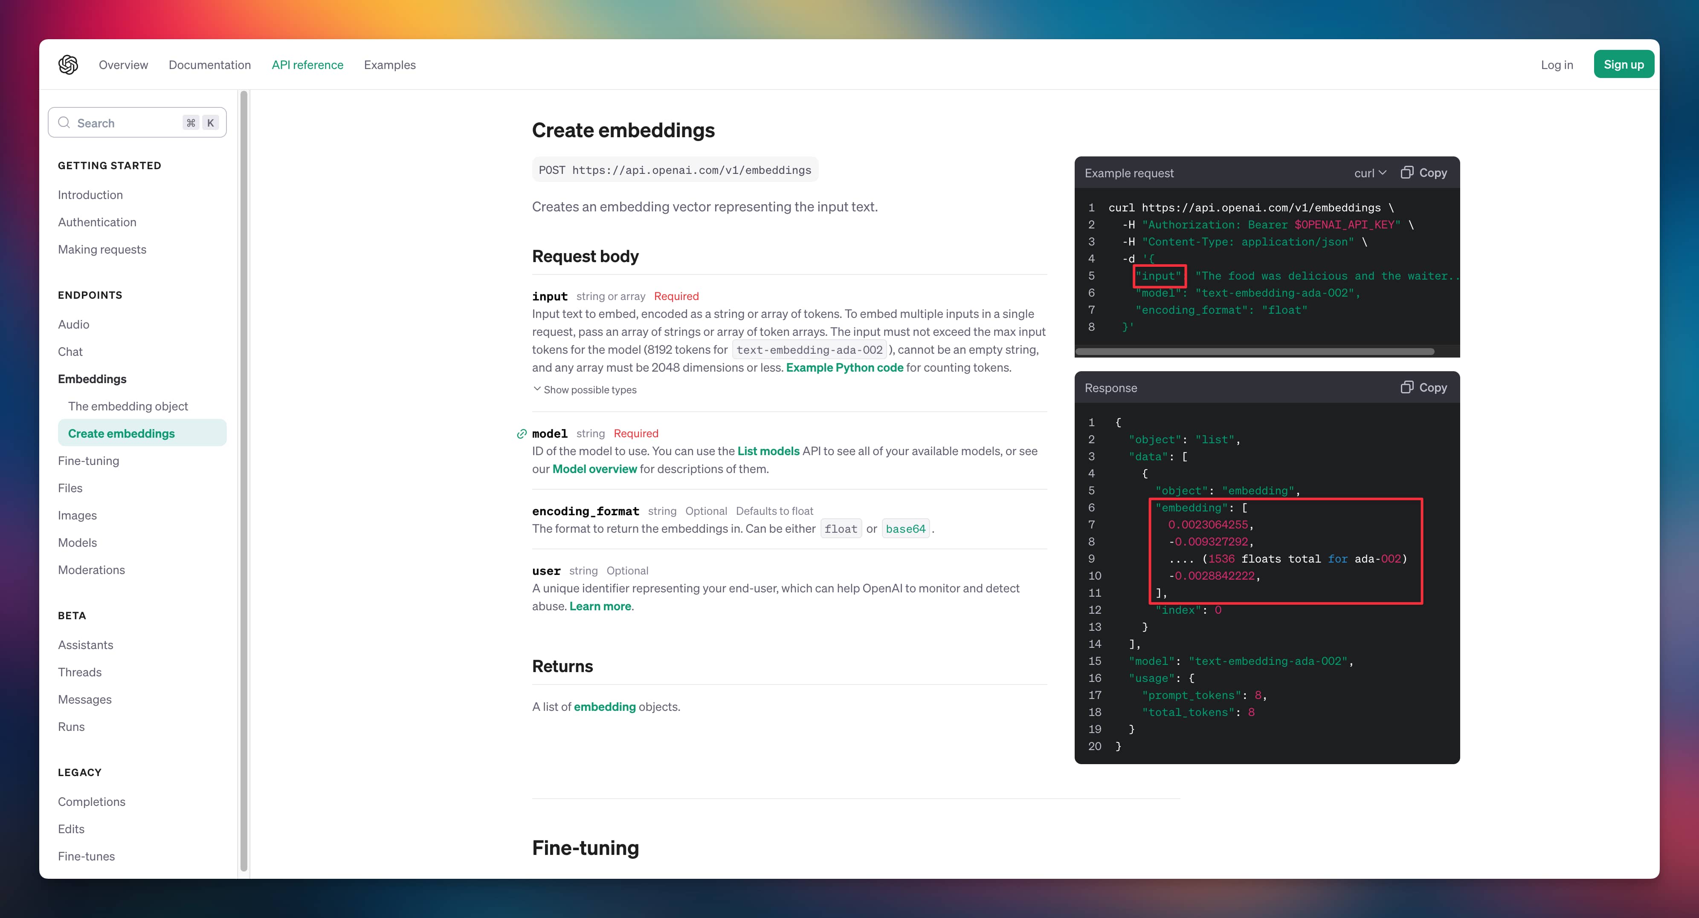Click the Sign up button
Screen dimensions: 1699x918
1623,65
